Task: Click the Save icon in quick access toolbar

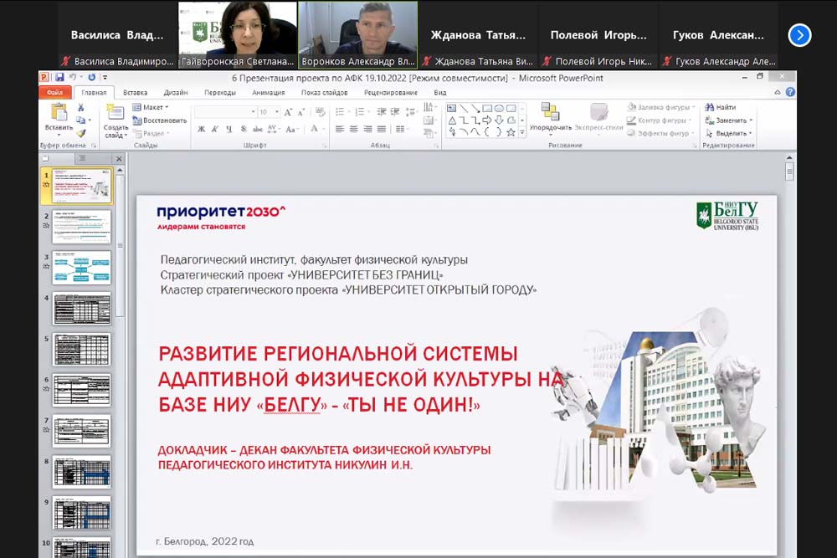Action: (x=59, y=78)
